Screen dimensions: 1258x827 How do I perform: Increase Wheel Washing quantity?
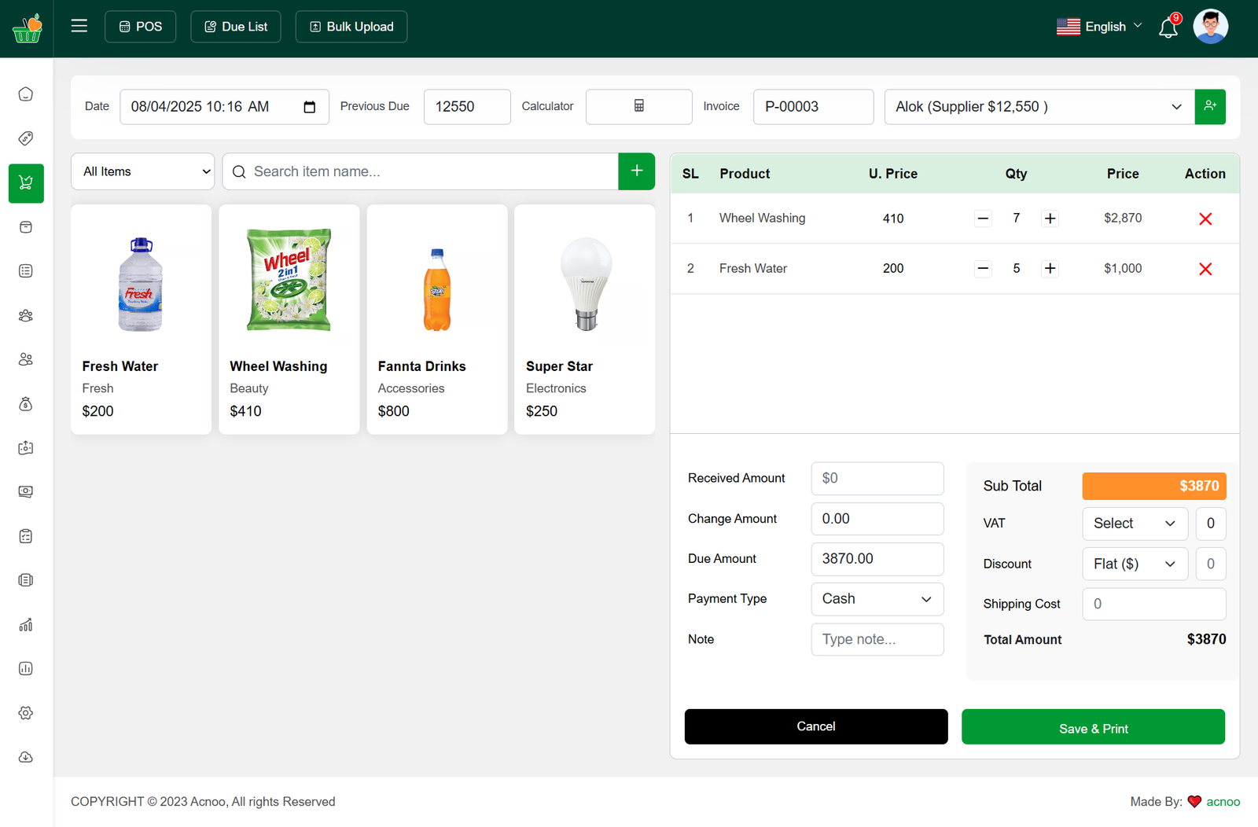(1050, 219)
